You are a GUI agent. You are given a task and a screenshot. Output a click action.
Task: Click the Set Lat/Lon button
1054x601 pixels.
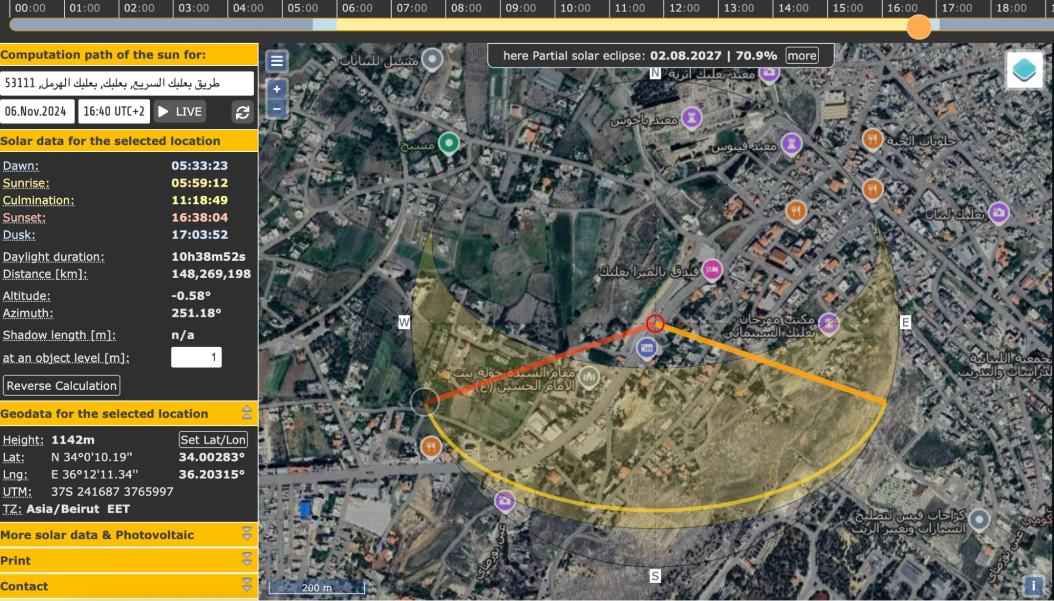pyautogui.click(x=213, y=440)
